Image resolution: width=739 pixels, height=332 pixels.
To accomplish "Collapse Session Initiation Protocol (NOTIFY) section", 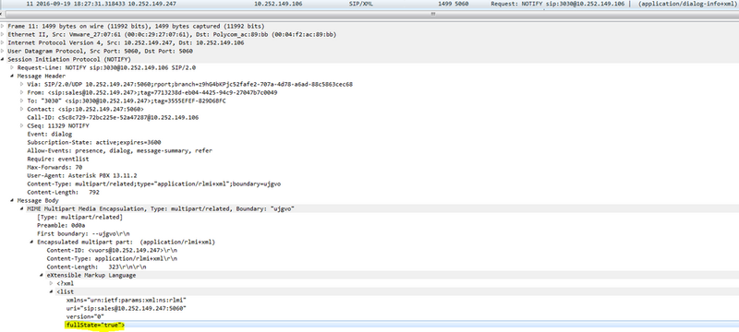I will [3, 59].
